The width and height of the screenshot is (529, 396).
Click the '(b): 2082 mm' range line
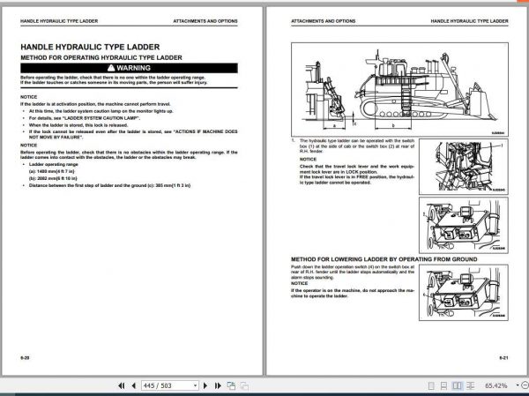(x=53, y=178)
